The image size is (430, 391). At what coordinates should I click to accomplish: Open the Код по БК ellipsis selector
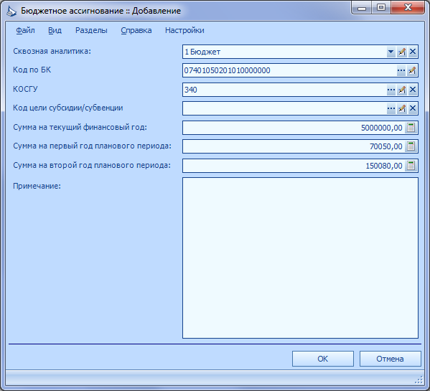tap(401, 71)
